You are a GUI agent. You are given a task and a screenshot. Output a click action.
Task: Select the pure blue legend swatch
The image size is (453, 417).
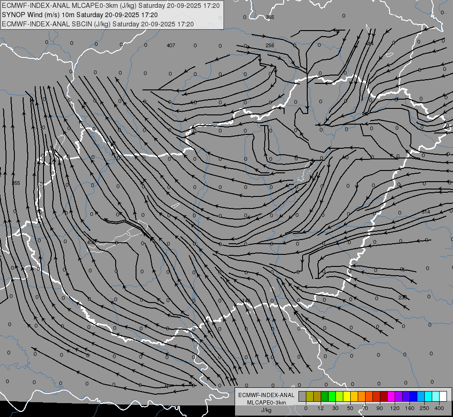pos(413,396)
